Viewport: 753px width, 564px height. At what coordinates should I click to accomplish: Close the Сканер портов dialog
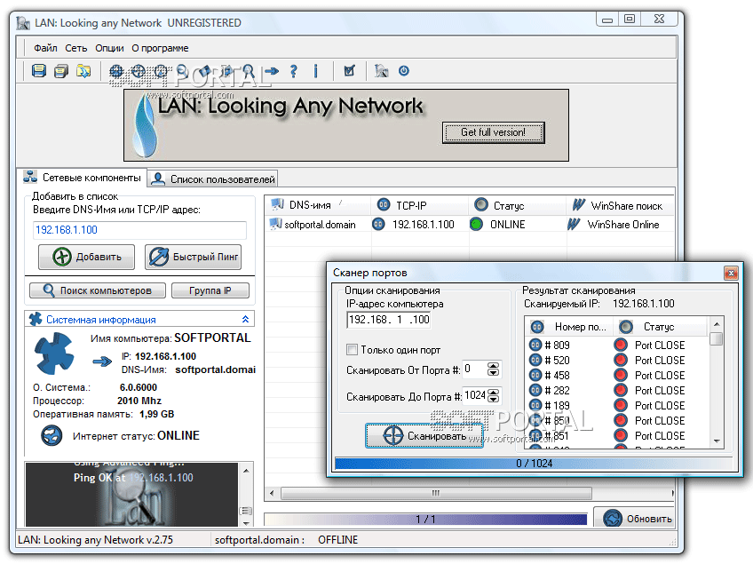point(731,273)
